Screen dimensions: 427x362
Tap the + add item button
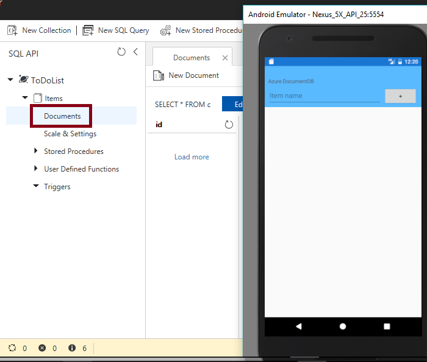[400, 96]
